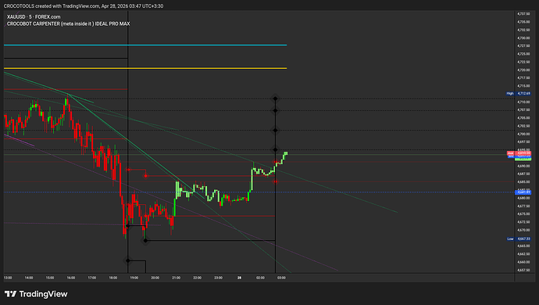
Task: Click the 4,690.00 price scale value
Action: coord(523,166)
